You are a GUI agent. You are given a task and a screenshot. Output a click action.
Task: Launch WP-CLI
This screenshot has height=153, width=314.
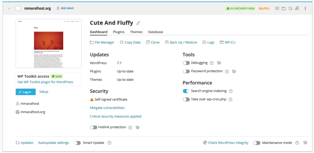228,42
